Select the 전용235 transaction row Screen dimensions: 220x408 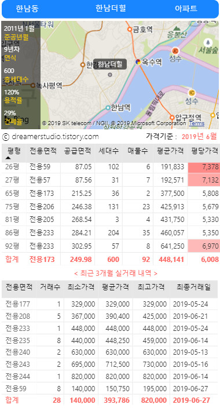tap(110, 340)
